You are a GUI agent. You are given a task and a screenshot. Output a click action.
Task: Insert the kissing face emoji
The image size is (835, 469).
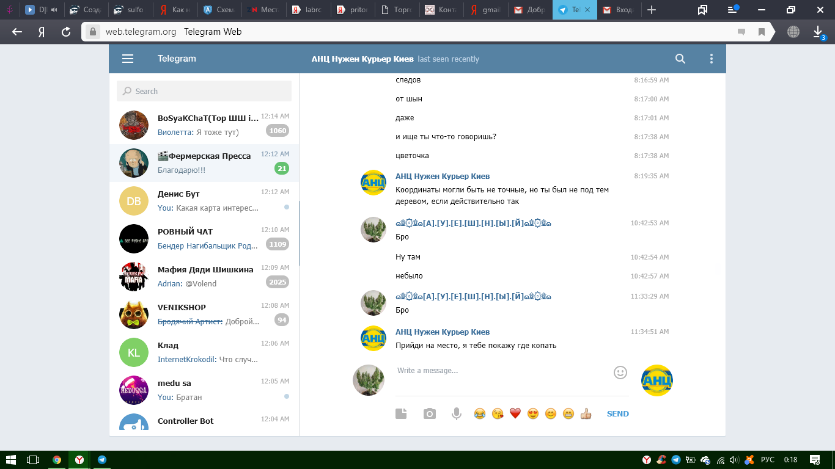point(498,413)
